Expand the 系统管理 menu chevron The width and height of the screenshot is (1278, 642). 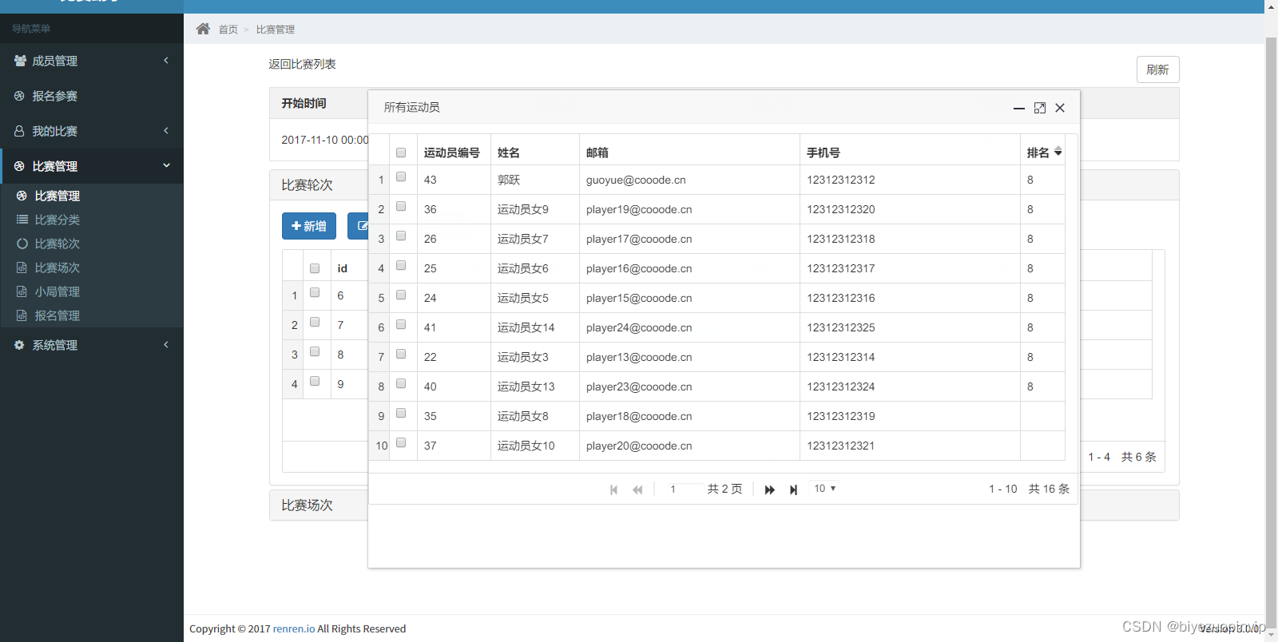(166, 345)
